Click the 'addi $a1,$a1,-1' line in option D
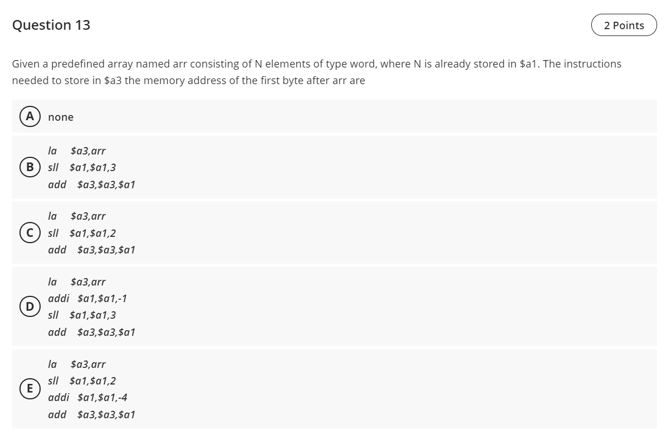Viewport: 672px width, 444px height. pyautogui.click(x=88, y=298)
